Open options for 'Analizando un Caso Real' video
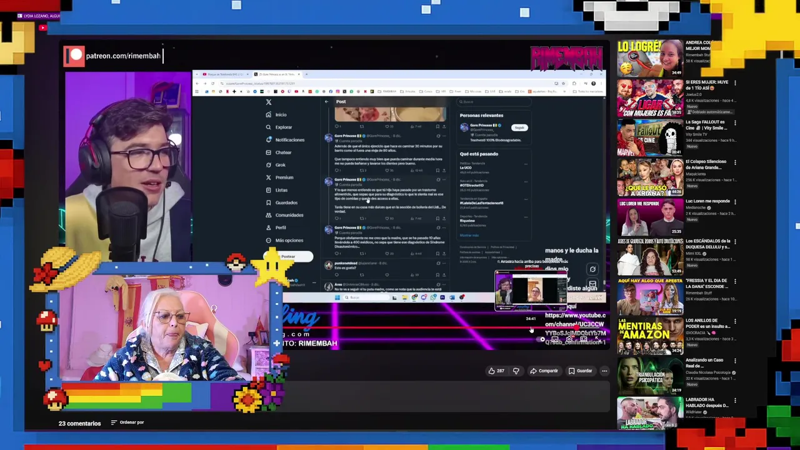 pyautogui.click(x=735, y=361)
